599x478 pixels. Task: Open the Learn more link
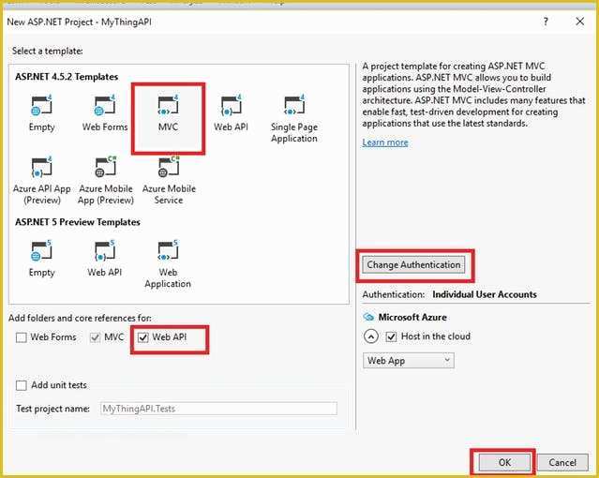click(x=385, y=142)
